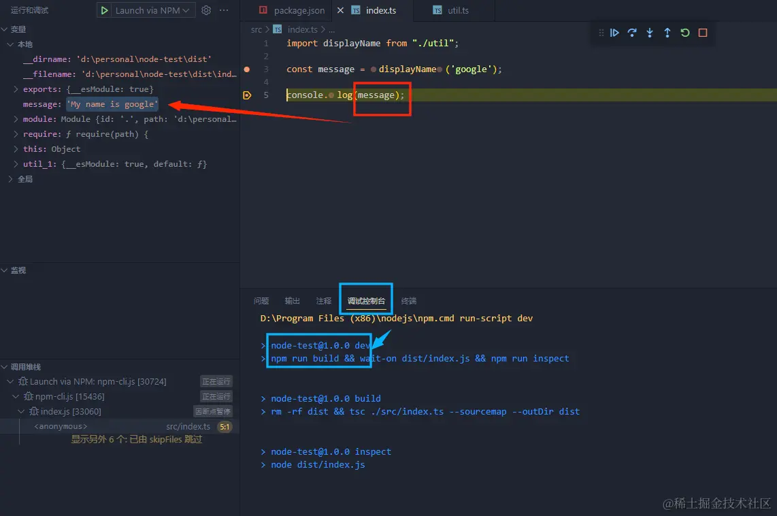Click the "./util" import path string
The height and width of the screenshot is (516, 777).
click(x=433, y=43)
